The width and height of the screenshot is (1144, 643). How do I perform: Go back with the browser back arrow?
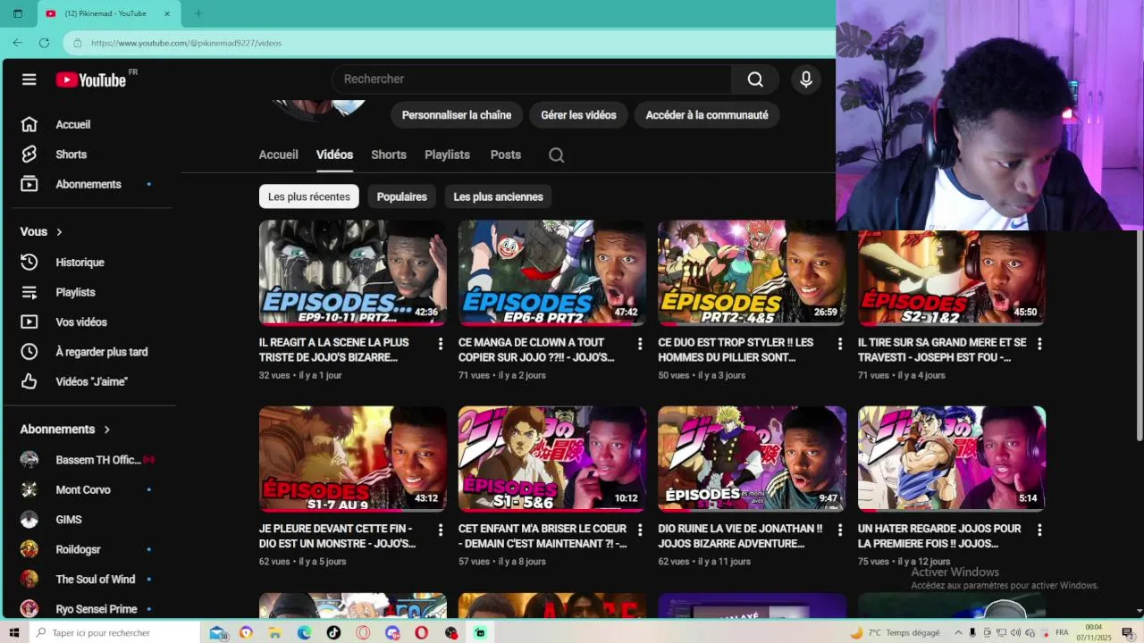click(x=18, y=43)
